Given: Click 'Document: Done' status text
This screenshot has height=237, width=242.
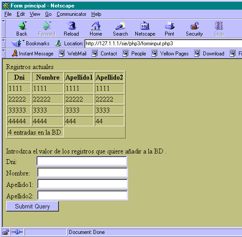Looking at the screenshot, I should click(87, 232).
